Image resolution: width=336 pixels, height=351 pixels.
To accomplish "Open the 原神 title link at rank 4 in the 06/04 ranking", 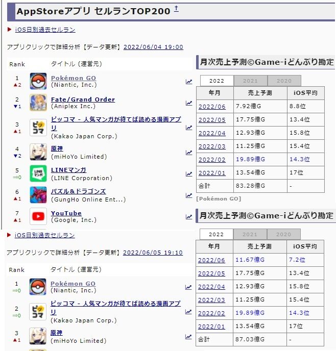I will click(57, 148).
